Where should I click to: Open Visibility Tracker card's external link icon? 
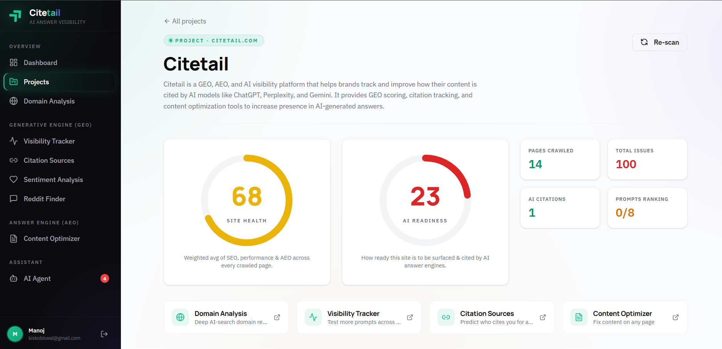[410, 317]
